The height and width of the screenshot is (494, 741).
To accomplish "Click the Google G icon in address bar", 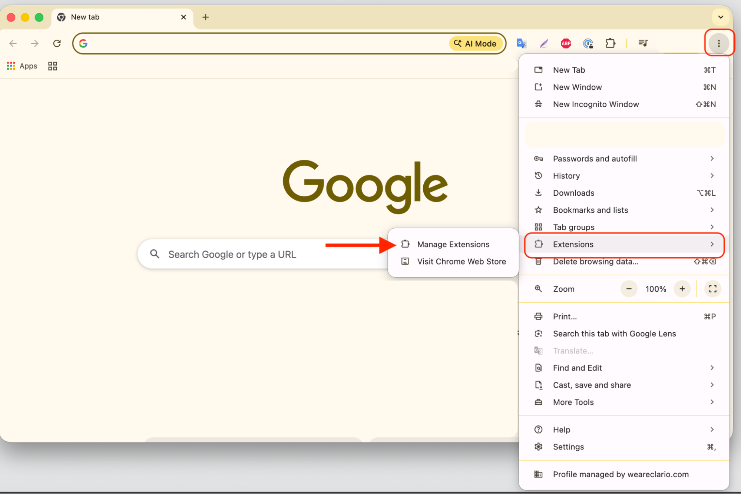I will (83, 43).
